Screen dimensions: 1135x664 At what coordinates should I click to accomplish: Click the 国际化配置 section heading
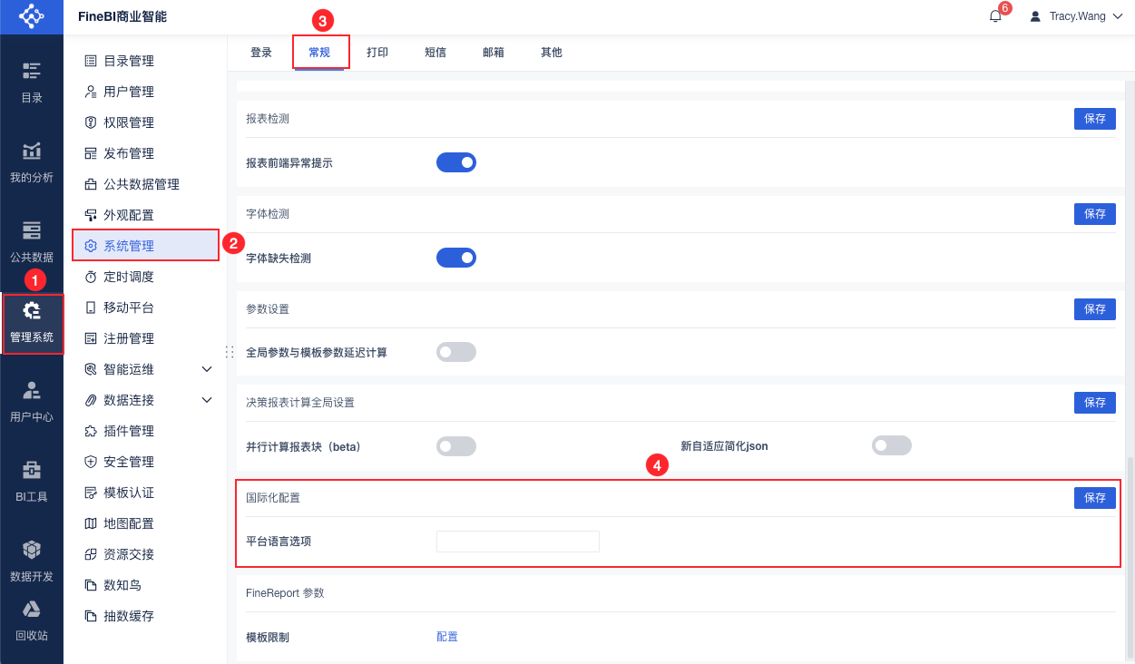(x=273, y=498)
